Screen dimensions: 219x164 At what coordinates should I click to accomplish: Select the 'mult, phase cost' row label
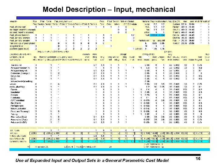click(18, 27)
